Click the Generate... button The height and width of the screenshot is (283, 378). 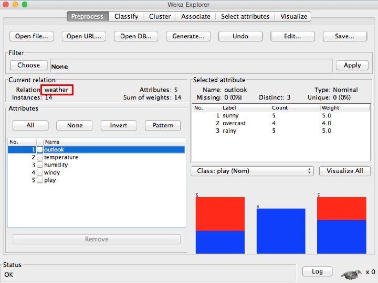188,36
